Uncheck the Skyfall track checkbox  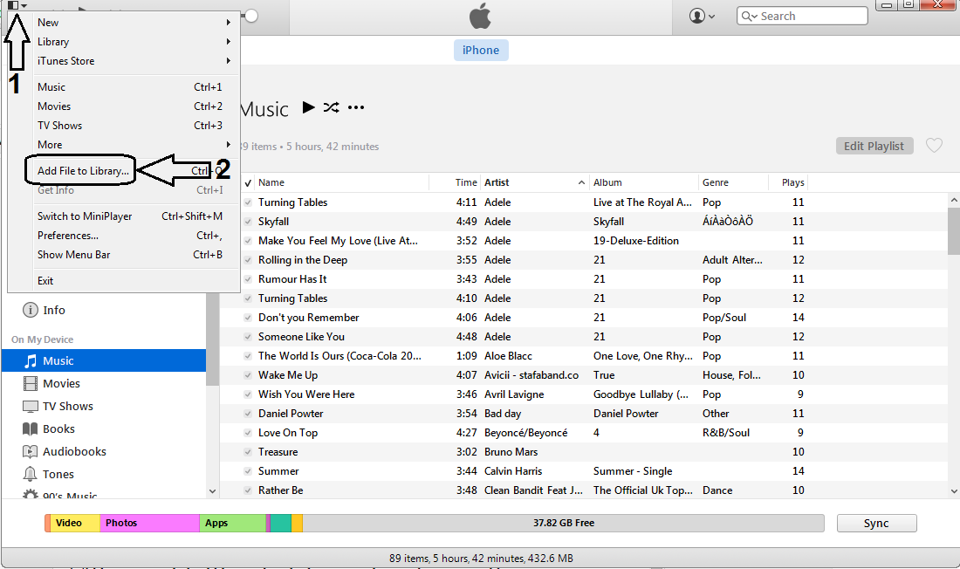(248, 221)
